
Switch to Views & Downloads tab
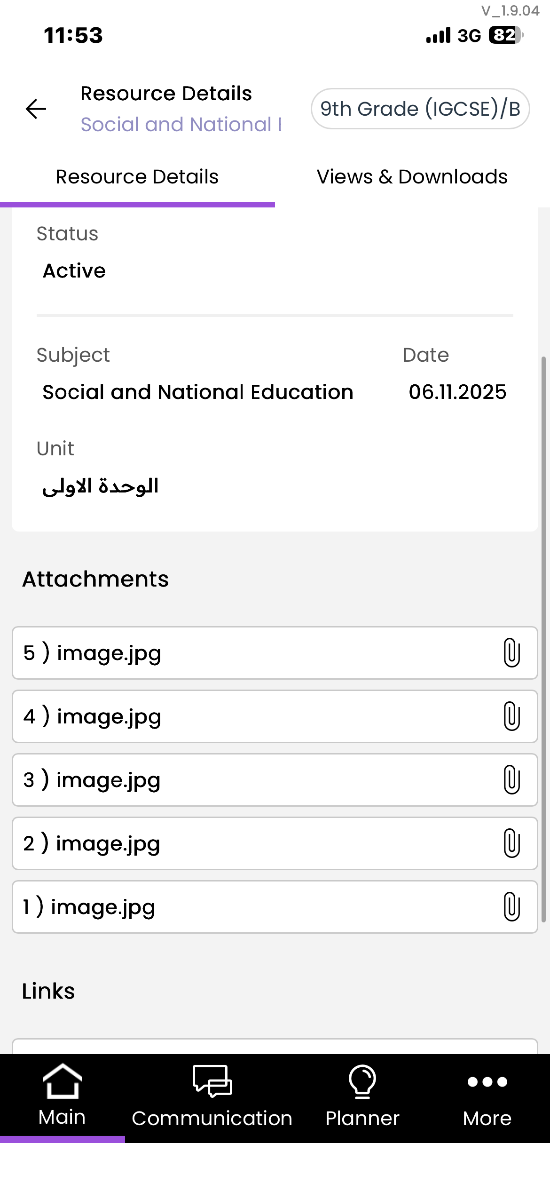click(412, 177)
